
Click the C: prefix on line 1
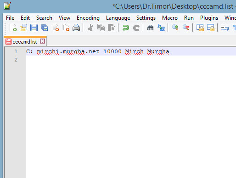point(29,51)
